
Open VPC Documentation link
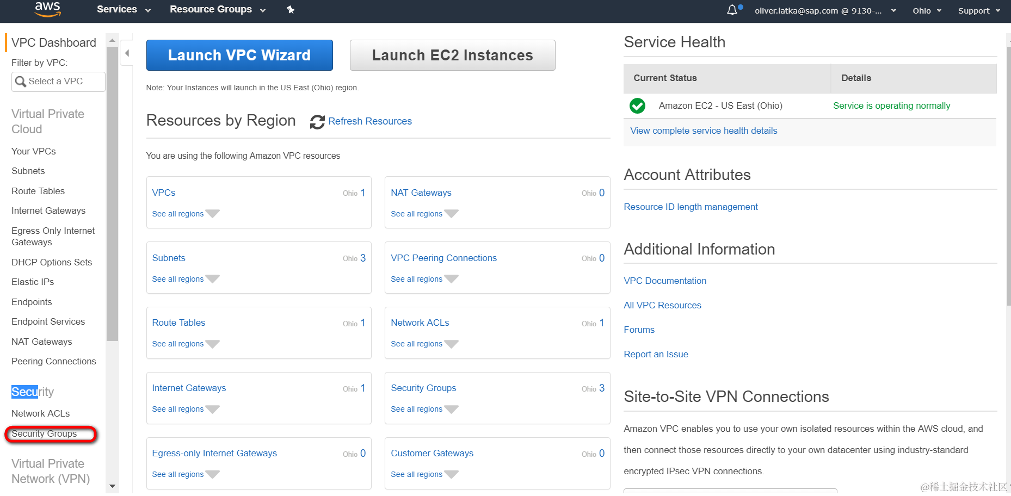[665, 281]
